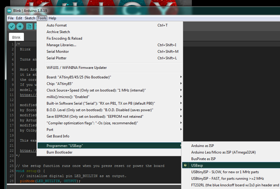Screen dimensions: 280x189
Task: Open the Help menu
Action: click(52, 18)
